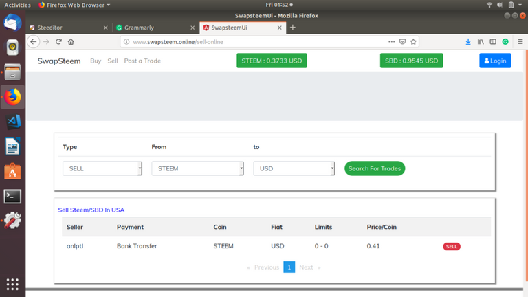Select page 1 in pagination
The width and height of the screenshot is (528, 297).
pos(289,267)
